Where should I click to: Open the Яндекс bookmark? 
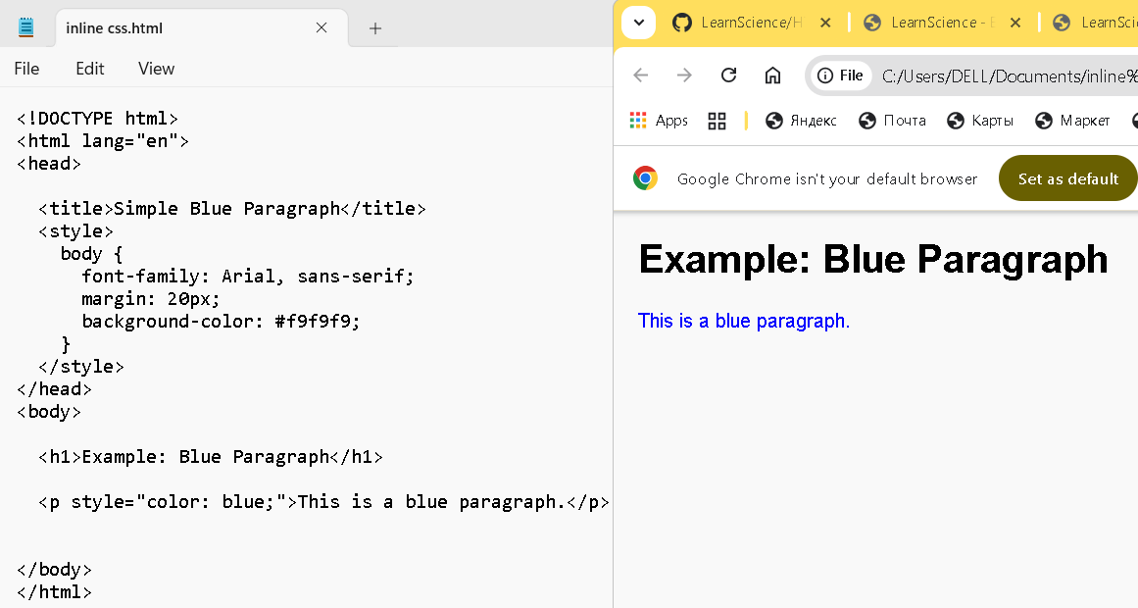[801, 121]
